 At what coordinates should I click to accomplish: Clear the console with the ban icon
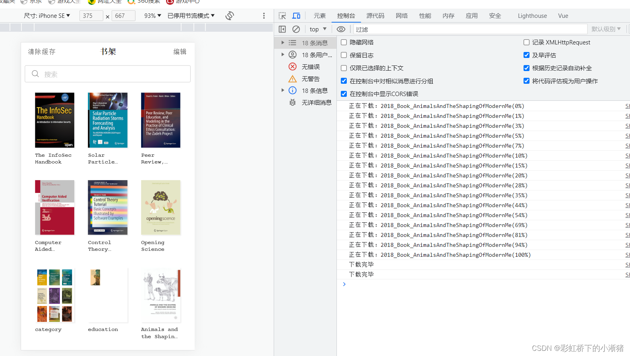(296, 29)
